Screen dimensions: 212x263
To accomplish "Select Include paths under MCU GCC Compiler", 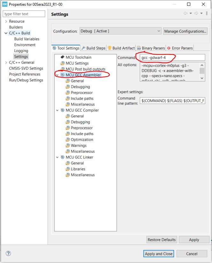I will tap(82, 134).
